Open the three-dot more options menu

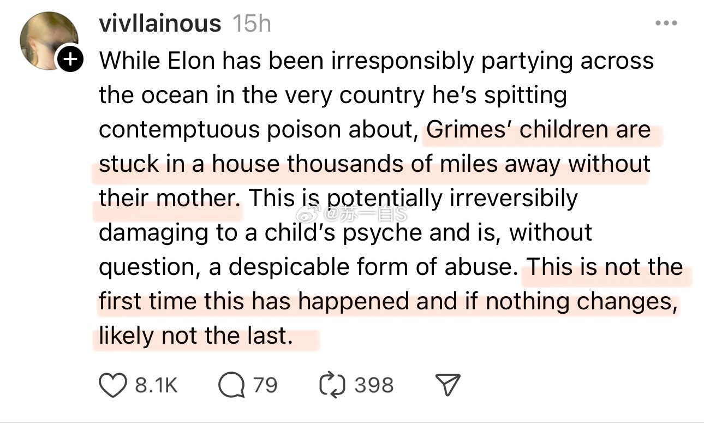coord(666,23)
